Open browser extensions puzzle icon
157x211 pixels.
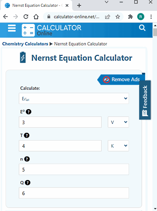click(130, 17)
